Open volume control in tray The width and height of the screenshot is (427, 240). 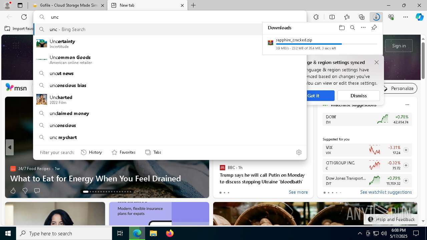click(384, 233)
